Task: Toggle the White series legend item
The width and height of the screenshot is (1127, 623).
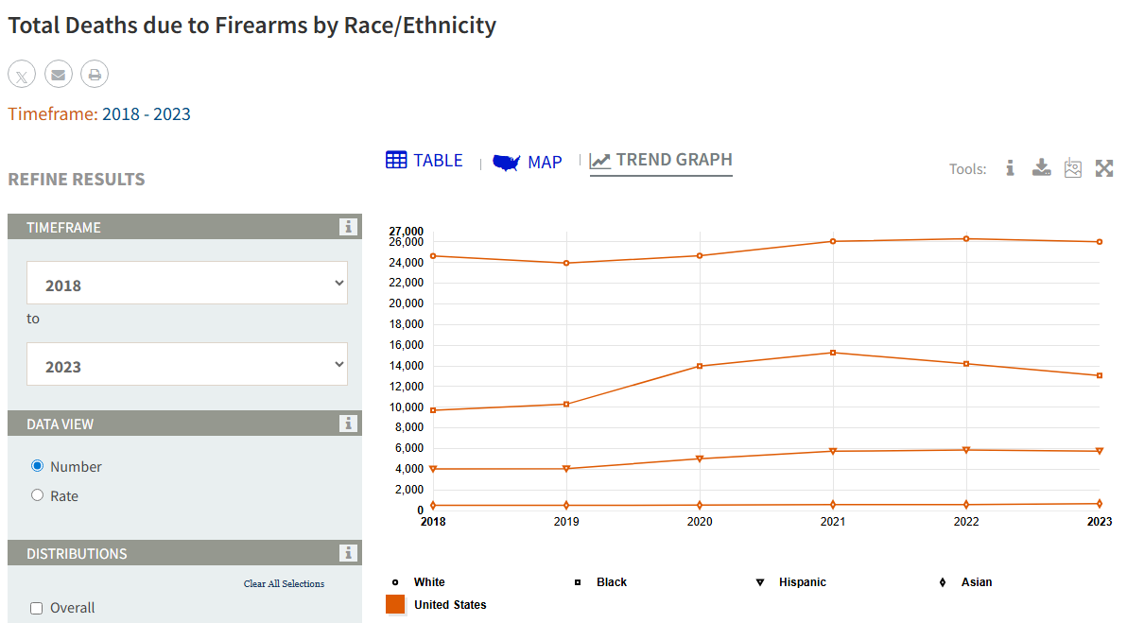Action: pyautogui.click(x=419, y=582)
